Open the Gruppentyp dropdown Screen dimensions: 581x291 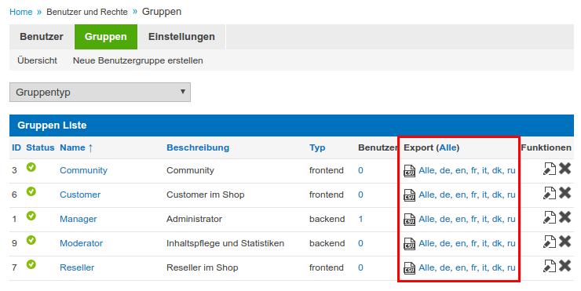point(100,93)
